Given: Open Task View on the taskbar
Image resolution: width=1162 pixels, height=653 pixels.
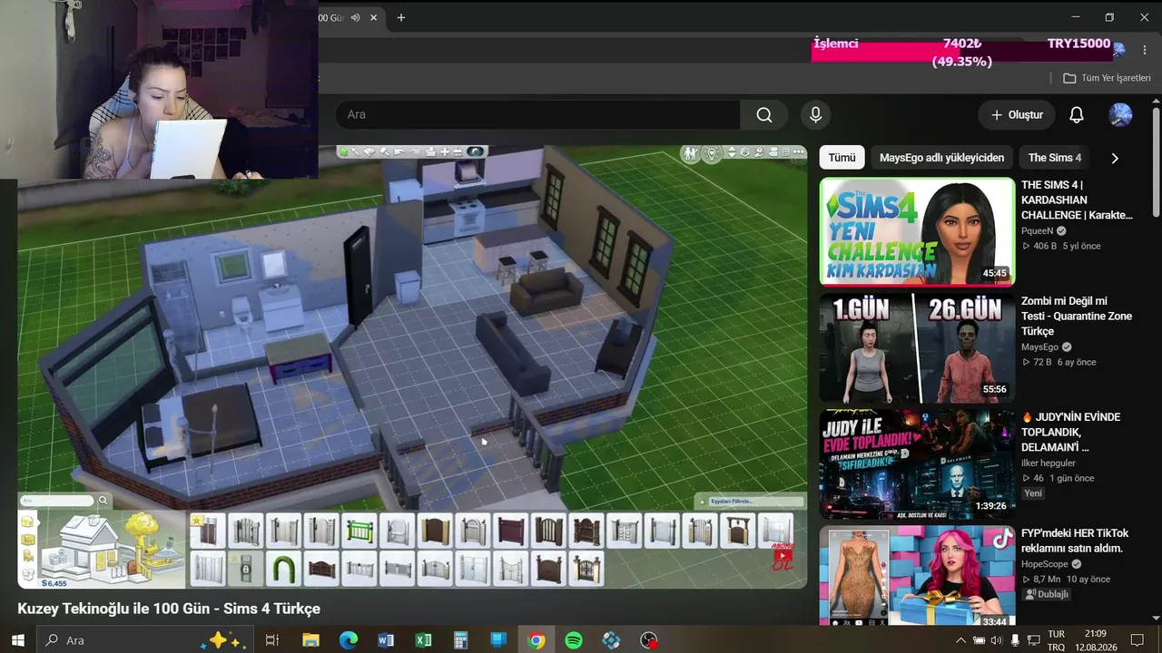Looking at the screenshot, I should tap(271, 640).
